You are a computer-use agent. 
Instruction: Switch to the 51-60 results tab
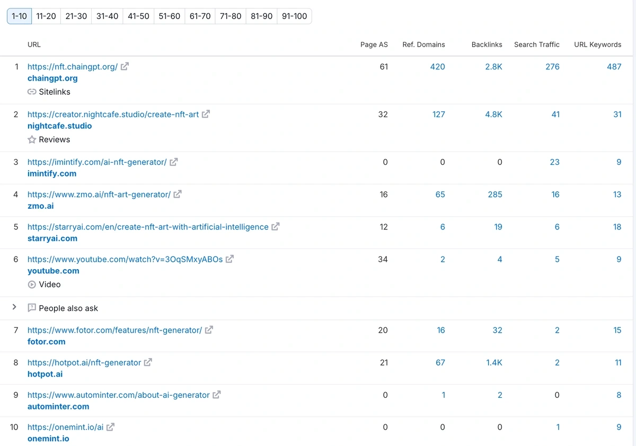click(170, 16)
